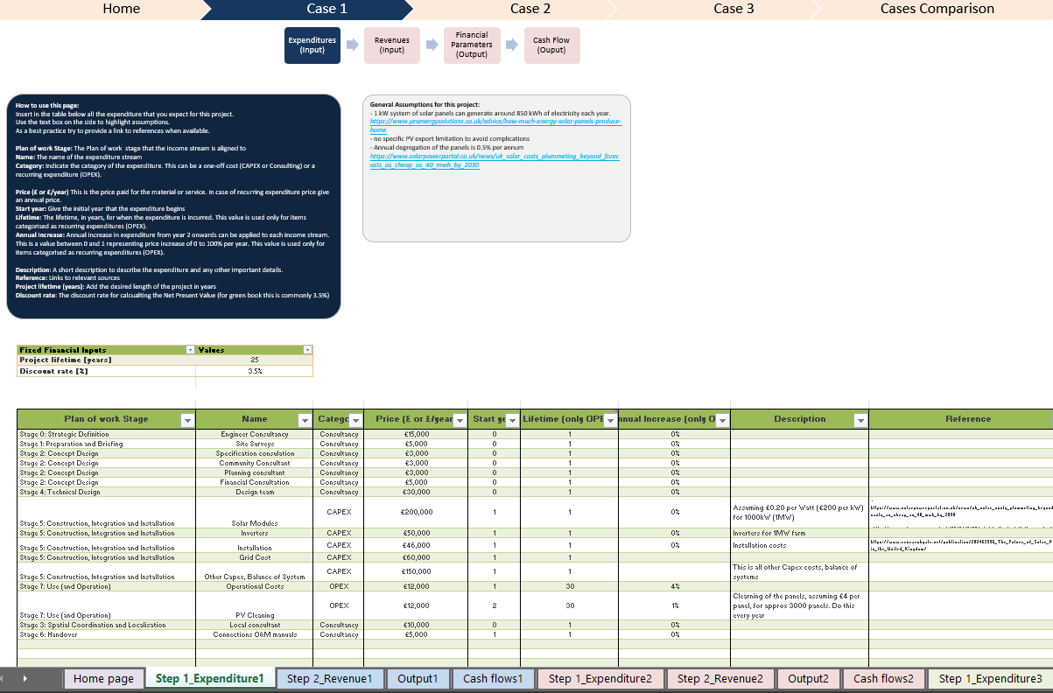Click the 'Connections O&M manuals' cell
Viewport: 1053px width, 693px height.
click(x=254, y=634)
